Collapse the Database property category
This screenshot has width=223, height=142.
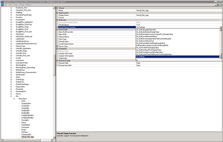pyautogui.click(x=57, y=49)
